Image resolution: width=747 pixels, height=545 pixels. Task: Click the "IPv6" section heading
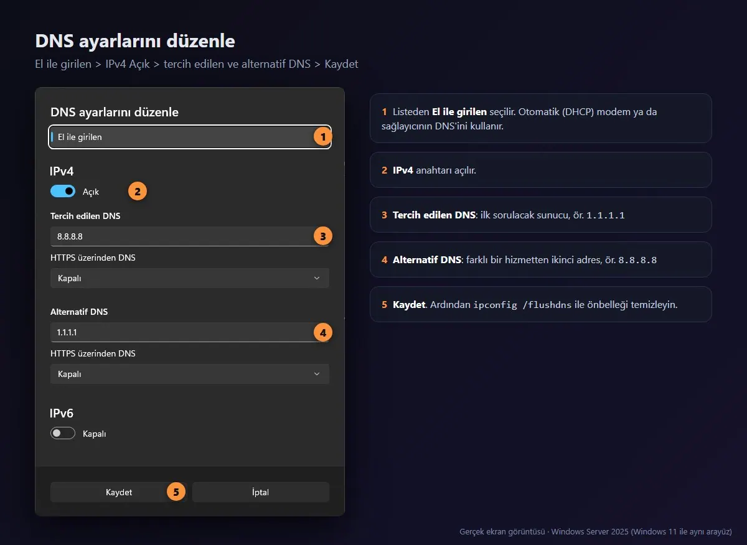pyautogui.click(x=62, y=413)
